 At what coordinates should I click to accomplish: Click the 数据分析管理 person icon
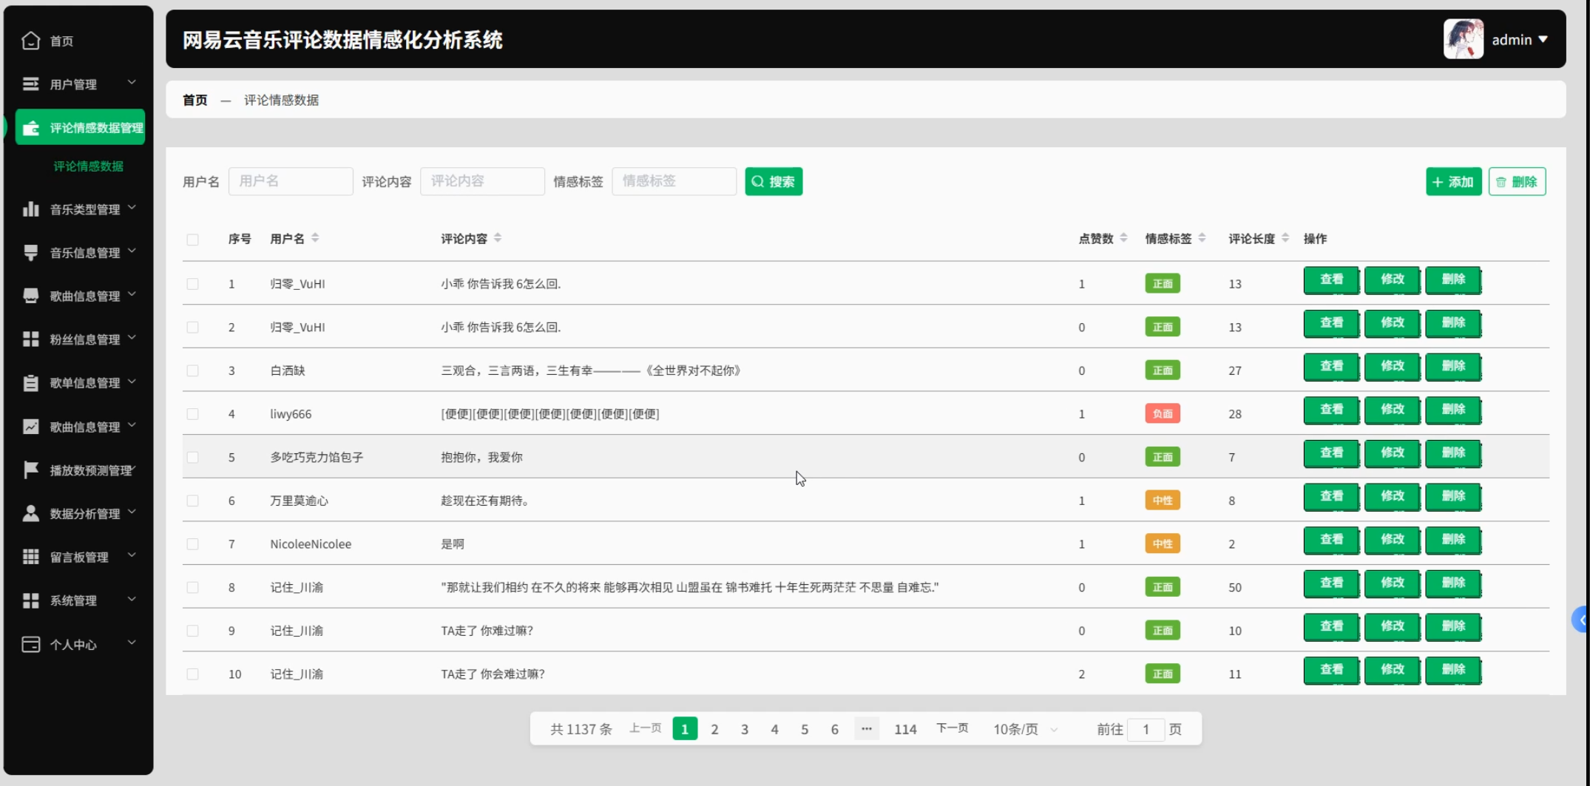[30, 513]
